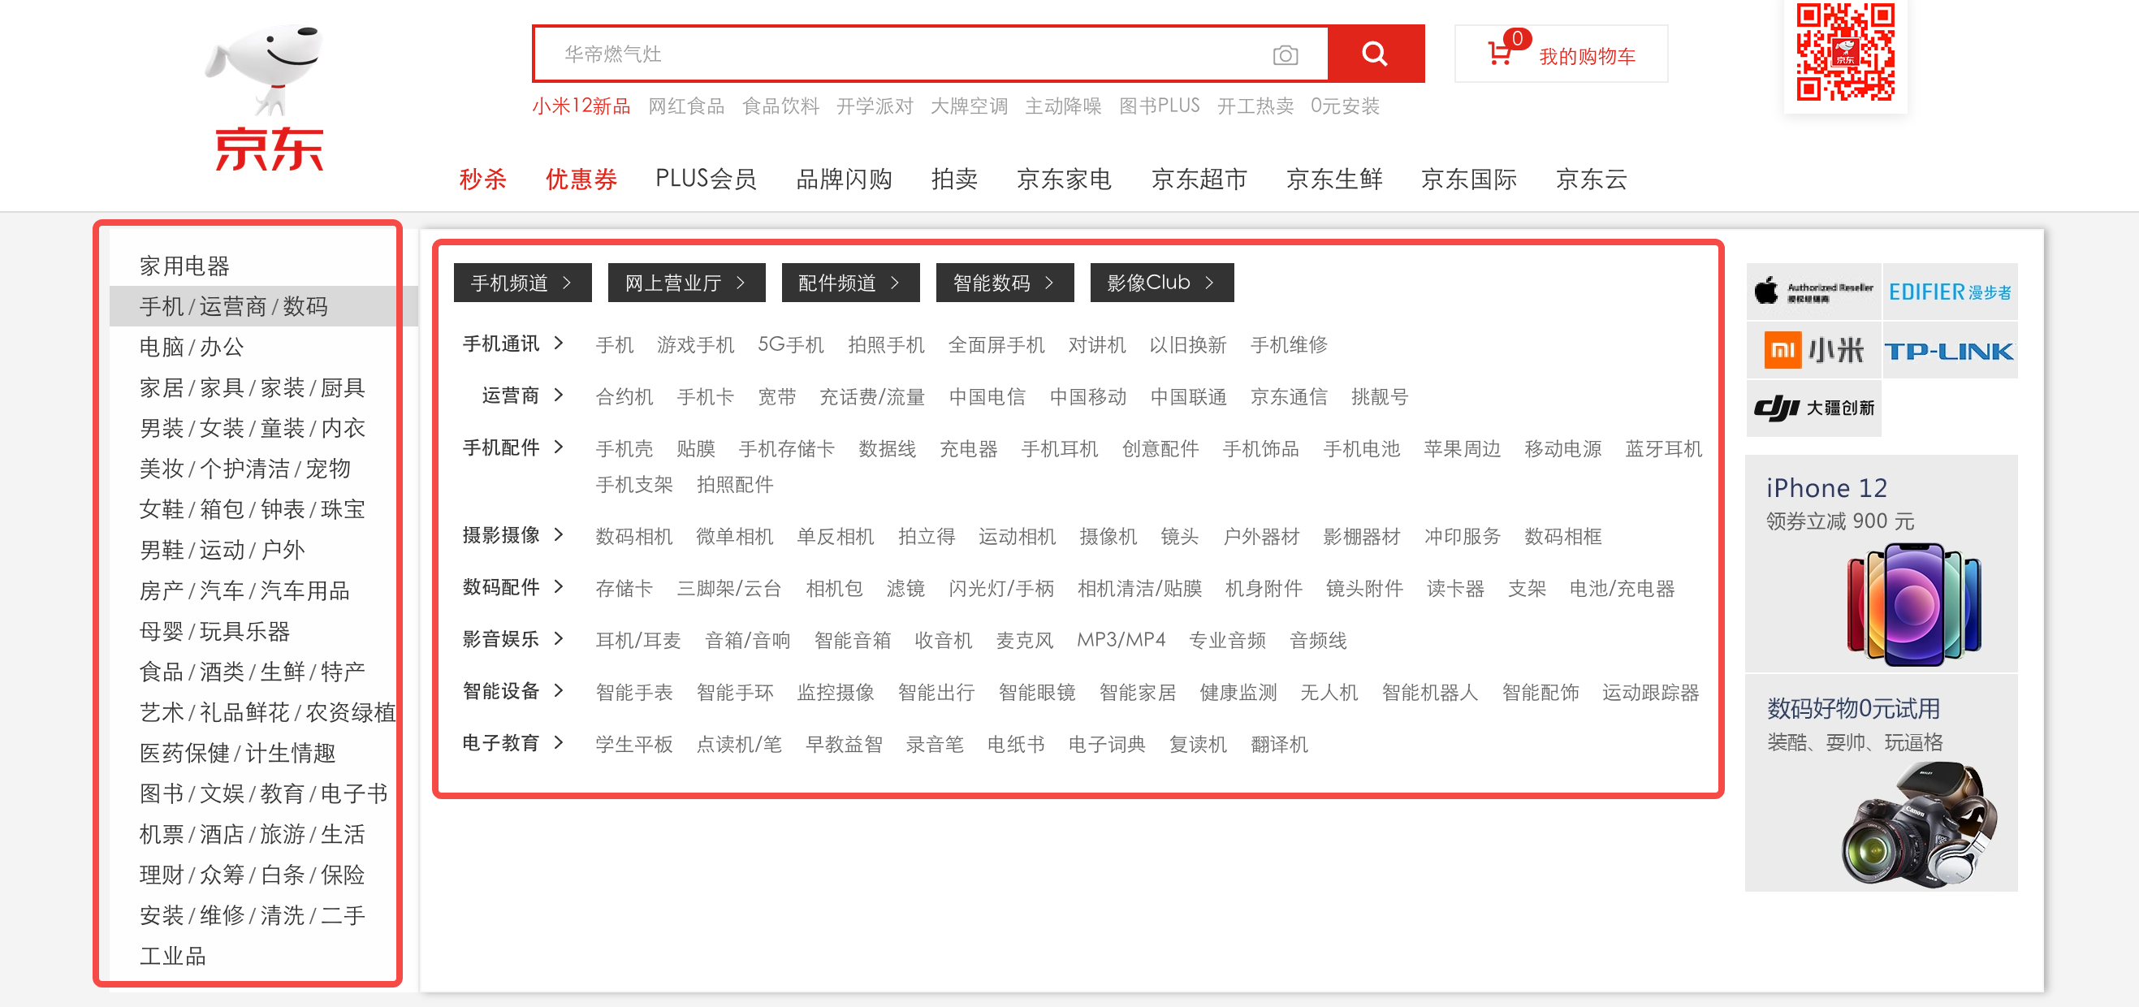Screen dimensions: 2139x1007
Task: Click the Apple Authorized Reseller logo
Action: click(x=1813, y=292)
